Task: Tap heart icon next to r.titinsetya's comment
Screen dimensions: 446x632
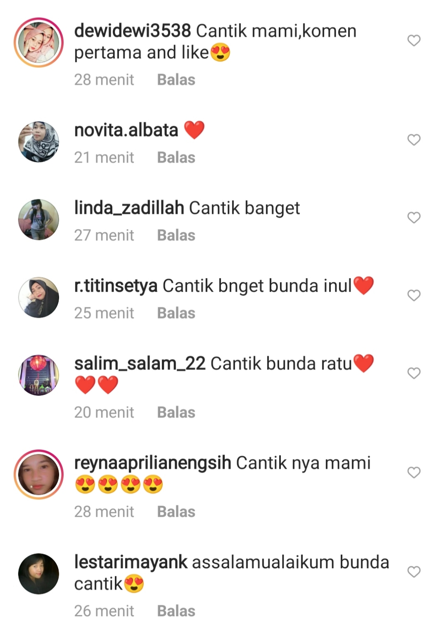Action: pyautogui.click(x=414, y=295)
